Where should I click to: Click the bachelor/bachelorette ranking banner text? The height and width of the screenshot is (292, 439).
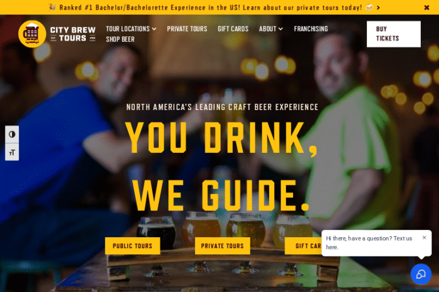click(210, 7)
